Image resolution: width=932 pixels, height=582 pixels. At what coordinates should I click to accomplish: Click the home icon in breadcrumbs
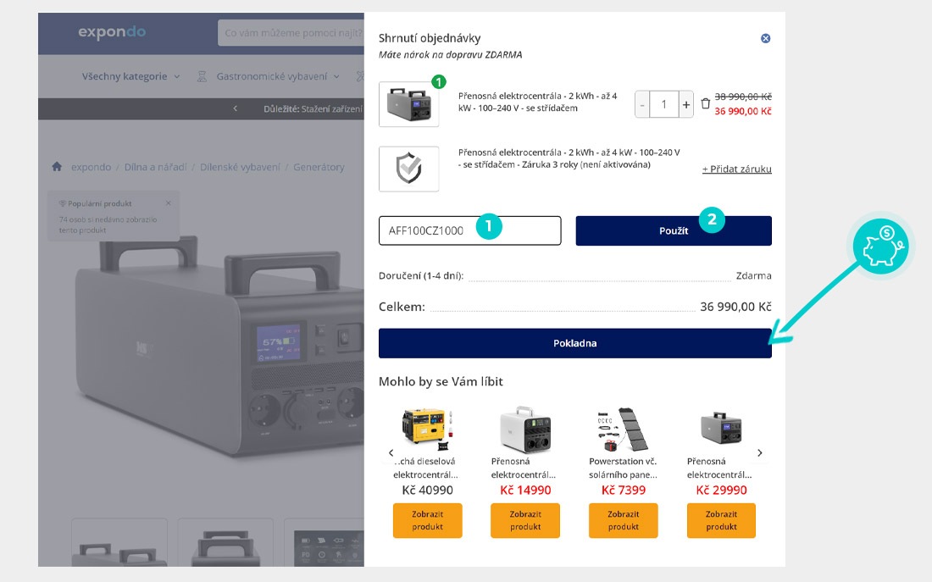pos(57,167)
